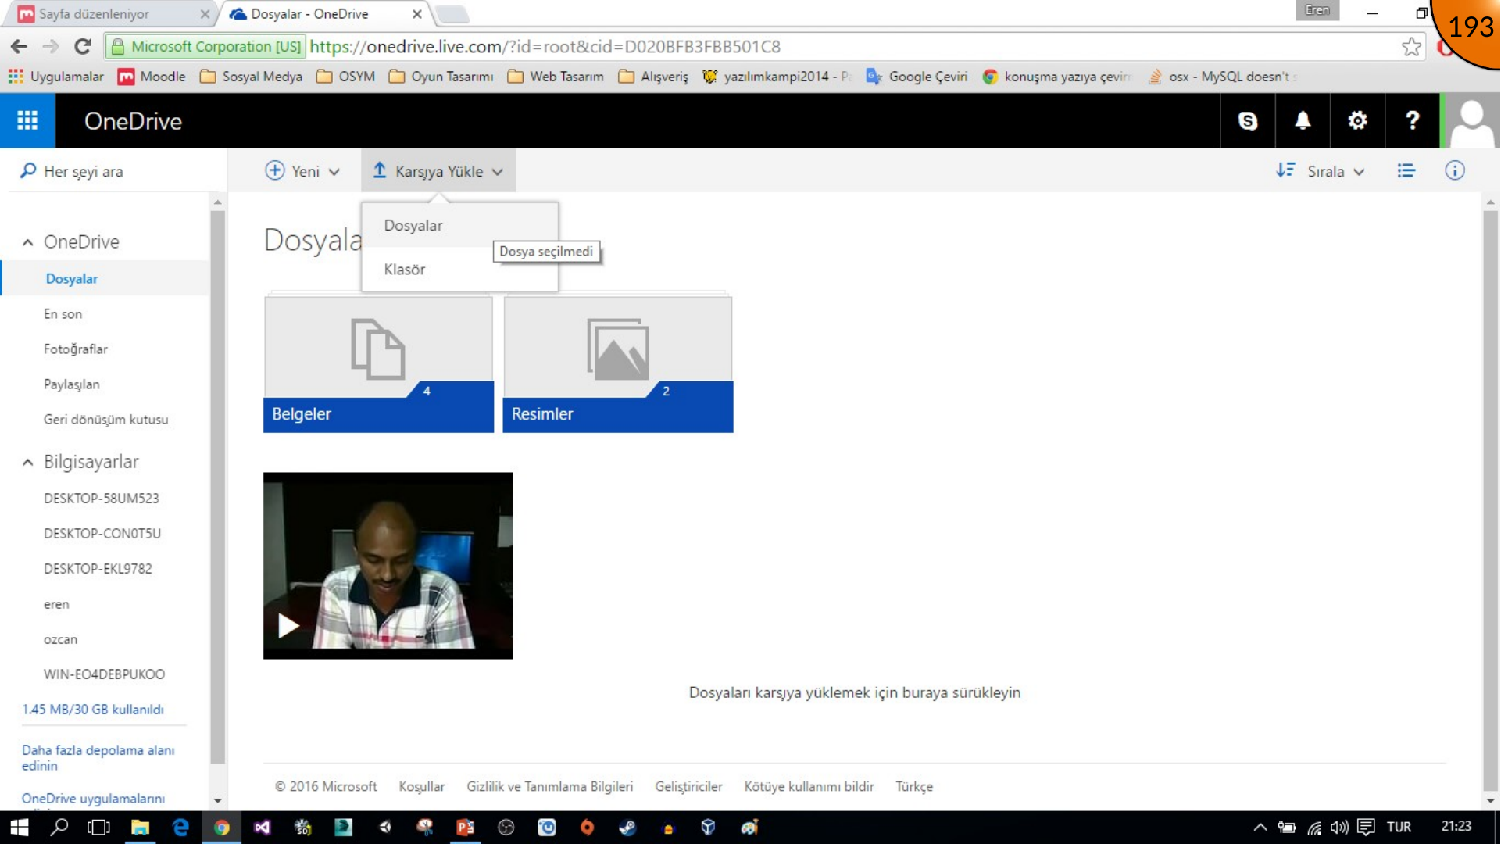
Task: Open Fotoğraflar in the sidebar
Action: [76, 349]
